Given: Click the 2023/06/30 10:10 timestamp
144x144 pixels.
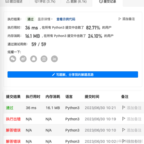Looking at the screenshot, I should pyautogui.click(x=100, y=130).
